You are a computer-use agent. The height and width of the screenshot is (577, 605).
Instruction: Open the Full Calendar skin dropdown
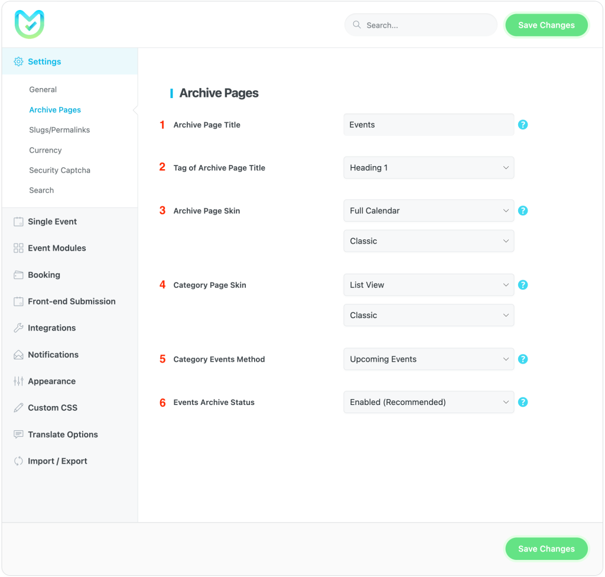coord(428,210)
